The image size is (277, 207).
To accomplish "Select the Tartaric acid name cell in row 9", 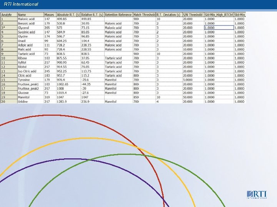I will coord(30,54).
